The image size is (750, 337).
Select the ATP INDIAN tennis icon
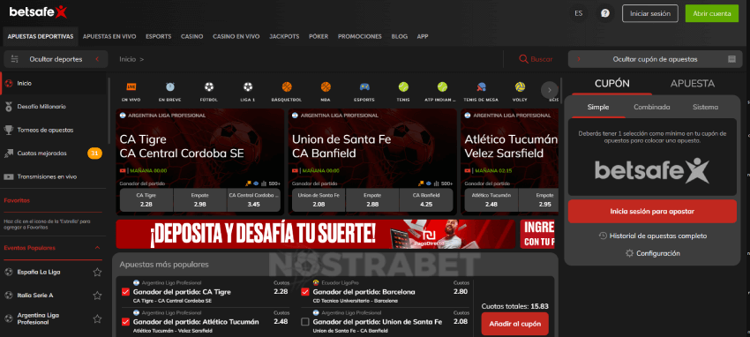pyautogui.click(x=442, y=87)
